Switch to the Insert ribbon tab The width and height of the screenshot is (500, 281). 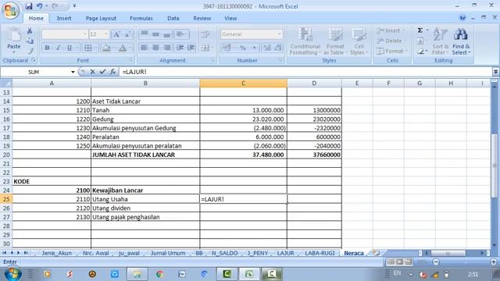coord(64,19)
